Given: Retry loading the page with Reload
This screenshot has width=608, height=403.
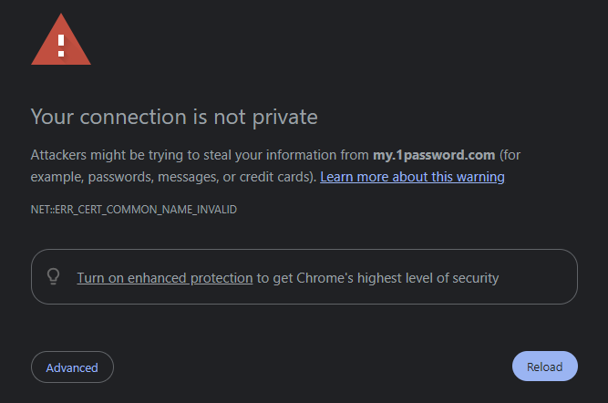Looking at the screenshot, I should [x=544, y=367].
